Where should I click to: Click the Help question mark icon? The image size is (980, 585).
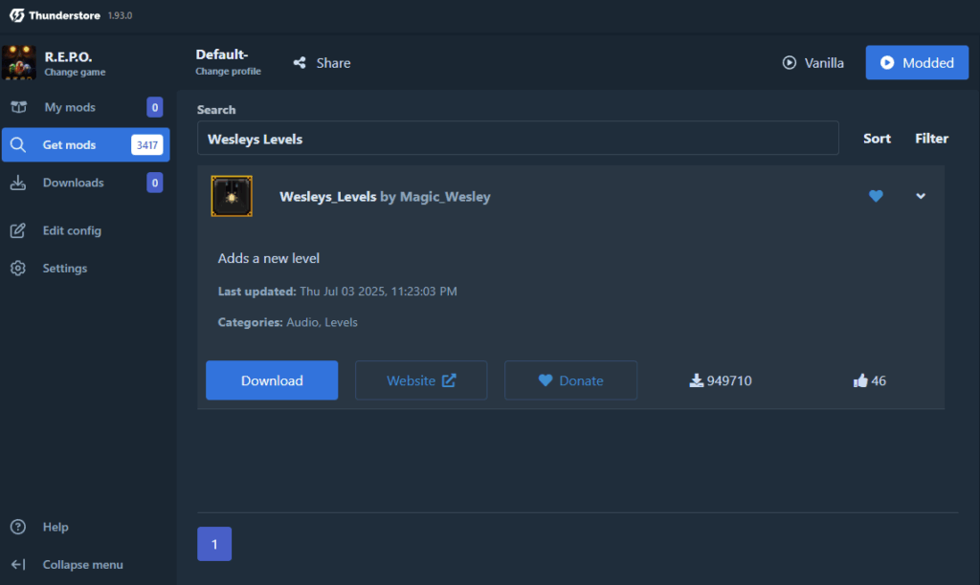click(x=18, y=527)
